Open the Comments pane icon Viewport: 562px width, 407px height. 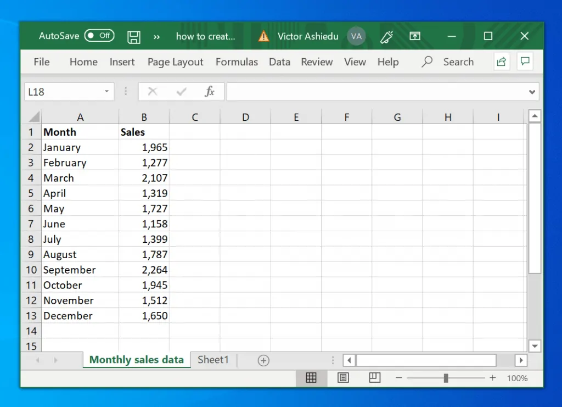click(x=525, y=62)
